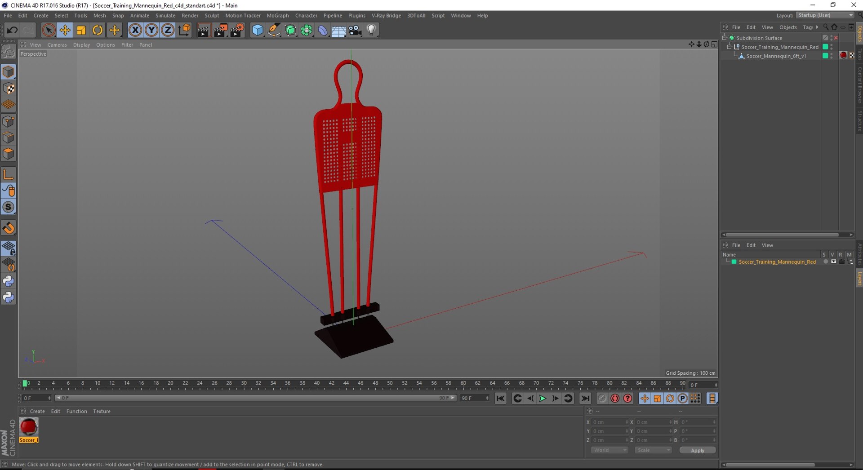The height and width of the screenshot is (470, 863).
Task: Select the Rotate tool
Action: [x=98, y=30]
